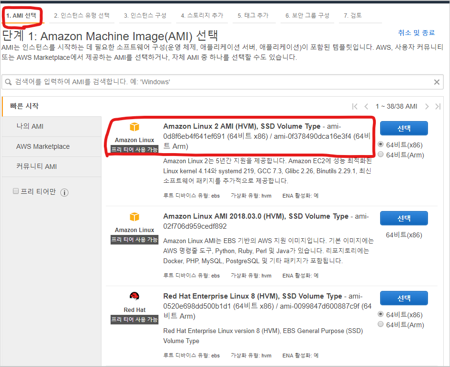Screen dimensions: 450x367
Task: Click 선택 button for Amazon Linux AMI 2018.03.0
Action: click(404, 218)
